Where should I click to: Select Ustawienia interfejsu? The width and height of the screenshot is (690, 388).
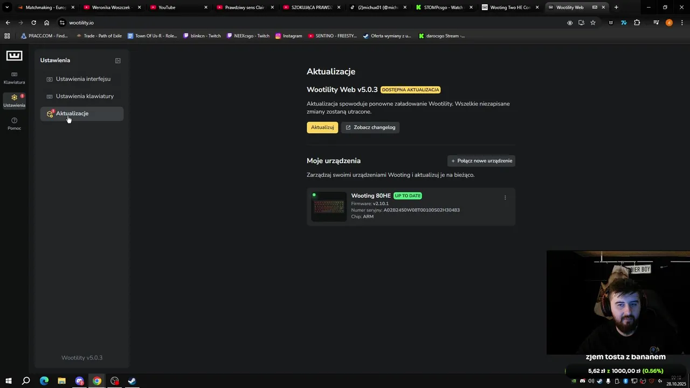82,79
